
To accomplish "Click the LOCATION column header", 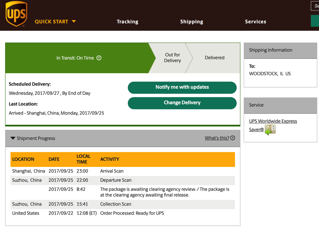I will pos(23,159).
